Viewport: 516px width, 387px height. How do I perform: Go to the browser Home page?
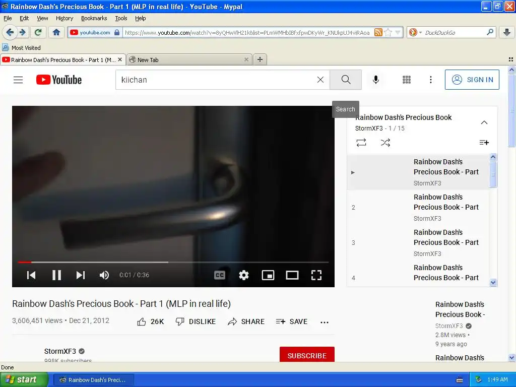point(56,32)
